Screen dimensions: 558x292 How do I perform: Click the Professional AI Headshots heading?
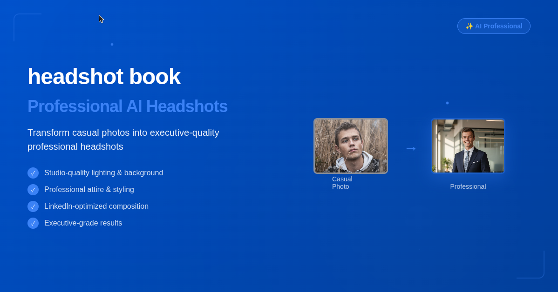[127, 106]
